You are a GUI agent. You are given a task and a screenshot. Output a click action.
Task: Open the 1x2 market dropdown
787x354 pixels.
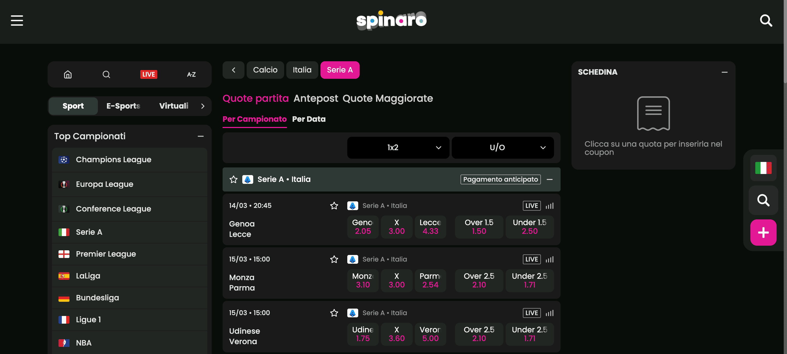point(398,148)
